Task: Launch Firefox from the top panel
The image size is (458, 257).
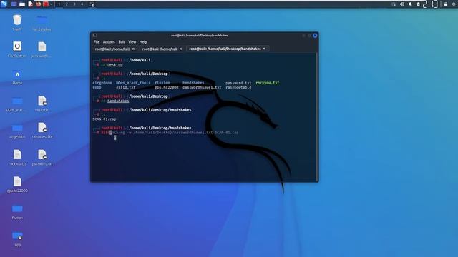Action: (38, 4)
